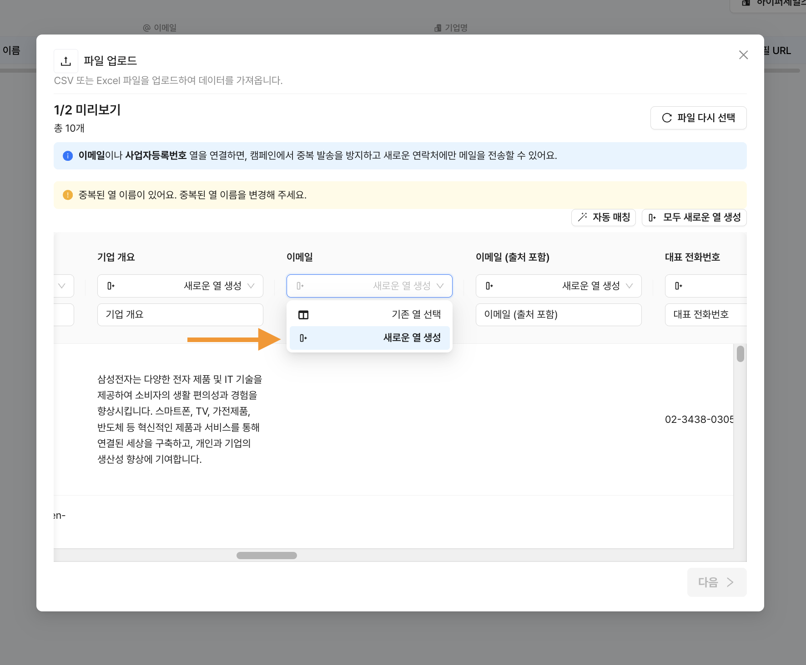Click the blue info icon in the notice
This screenshot has height=665, width=806.
68,156
